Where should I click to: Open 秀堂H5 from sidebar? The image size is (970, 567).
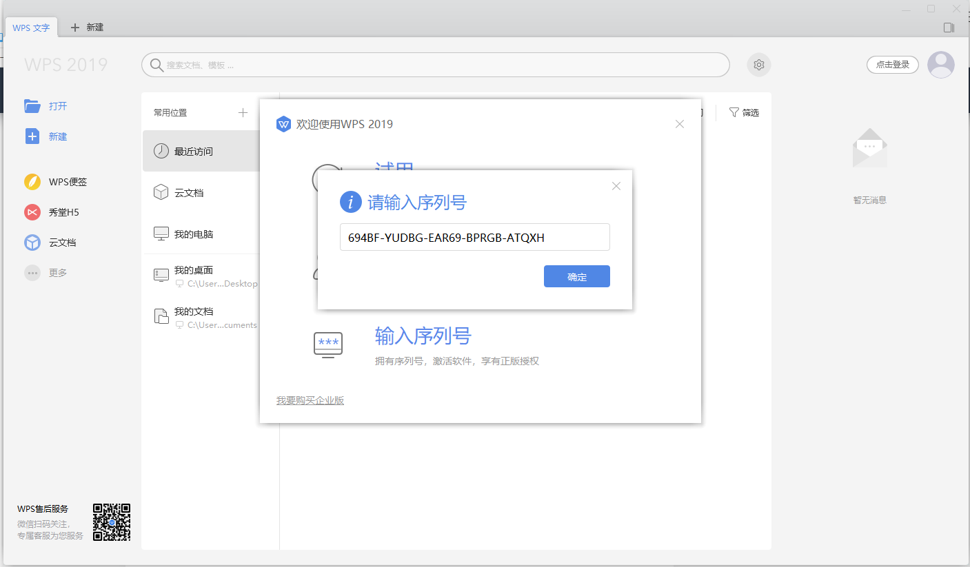tap(52, 212)
